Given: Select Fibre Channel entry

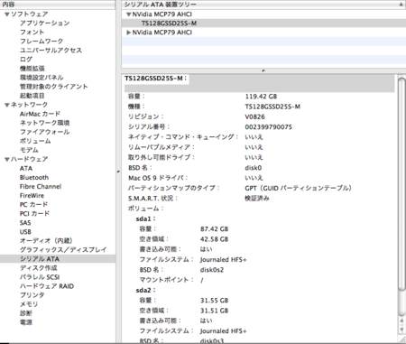Looking at the screenshot, I should 41,186.
